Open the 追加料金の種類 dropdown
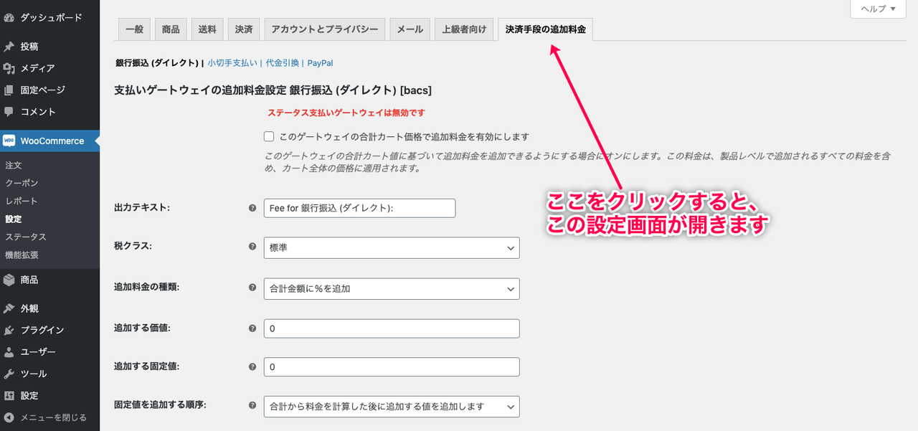918x431 pixels. pyautogui.click(x=392, y=289)
